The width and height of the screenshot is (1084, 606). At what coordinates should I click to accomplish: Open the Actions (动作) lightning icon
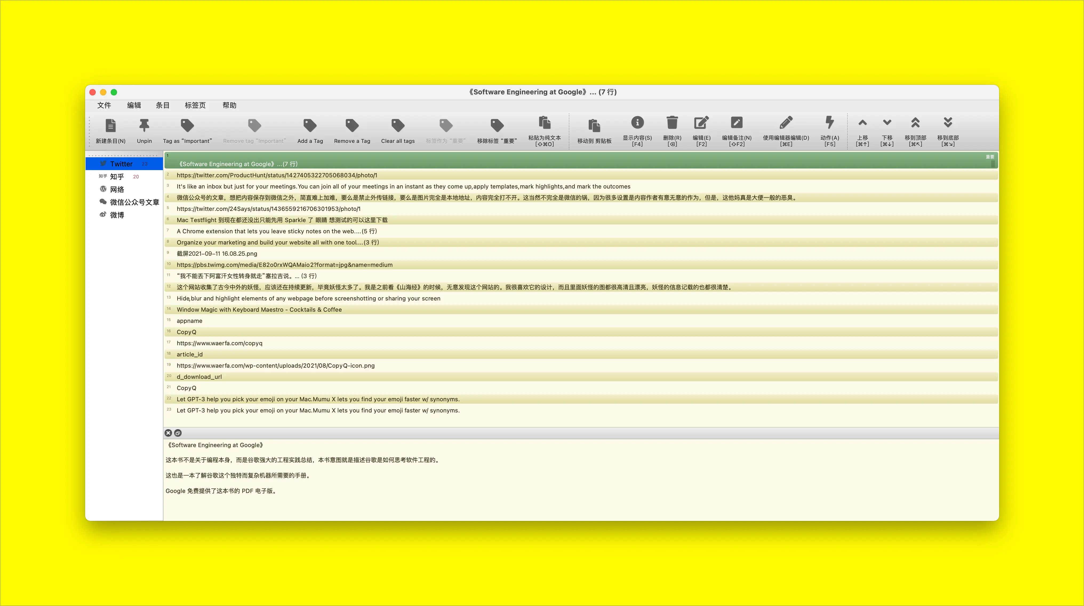click(829, 122)
